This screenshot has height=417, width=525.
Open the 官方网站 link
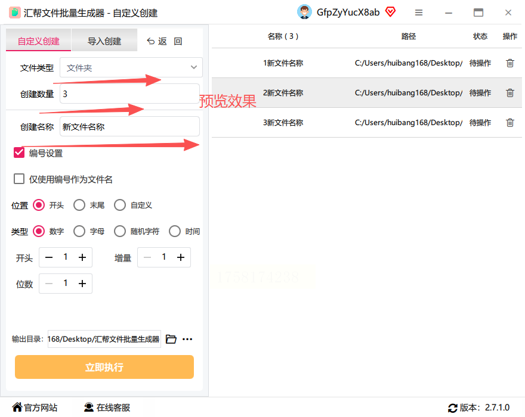[35, 407]
